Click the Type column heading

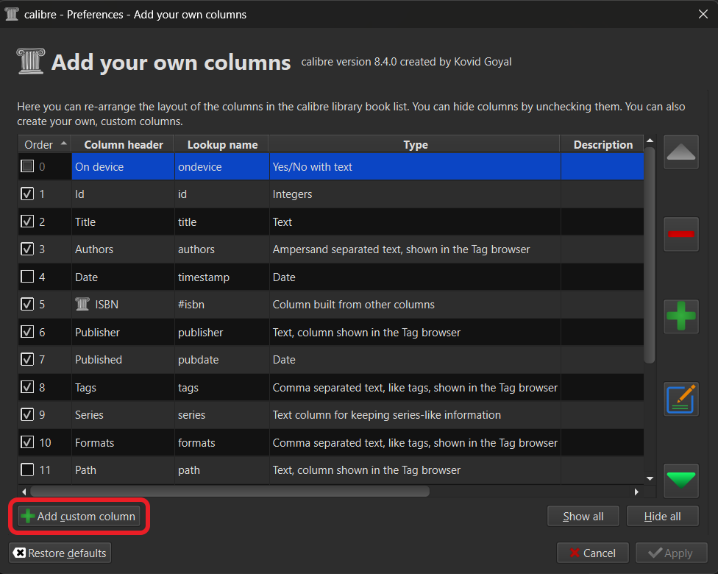[x=415, y=144]
